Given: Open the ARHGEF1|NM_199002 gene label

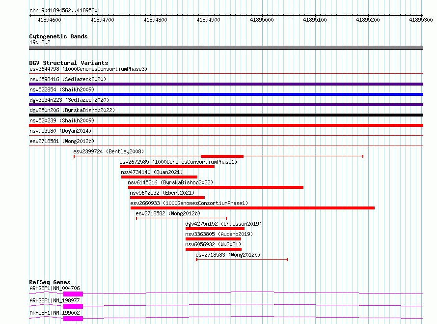Looking at the screenshot, I should (x=55, y=313).
